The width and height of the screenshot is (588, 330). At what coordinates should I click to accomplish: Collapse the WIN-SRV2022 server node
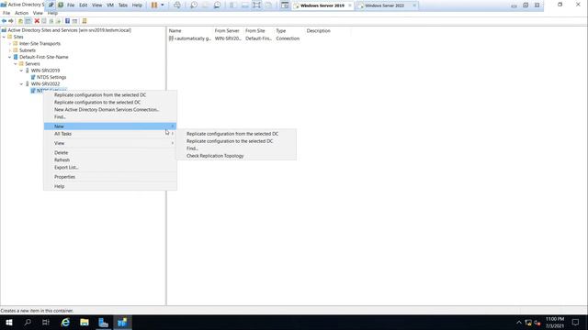click(21, 84)
